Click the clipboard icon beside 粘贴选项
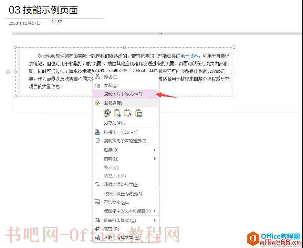 [x=97, y=103]
